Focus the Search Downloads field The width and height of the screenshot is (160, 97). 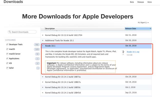(x=22, y=32)
